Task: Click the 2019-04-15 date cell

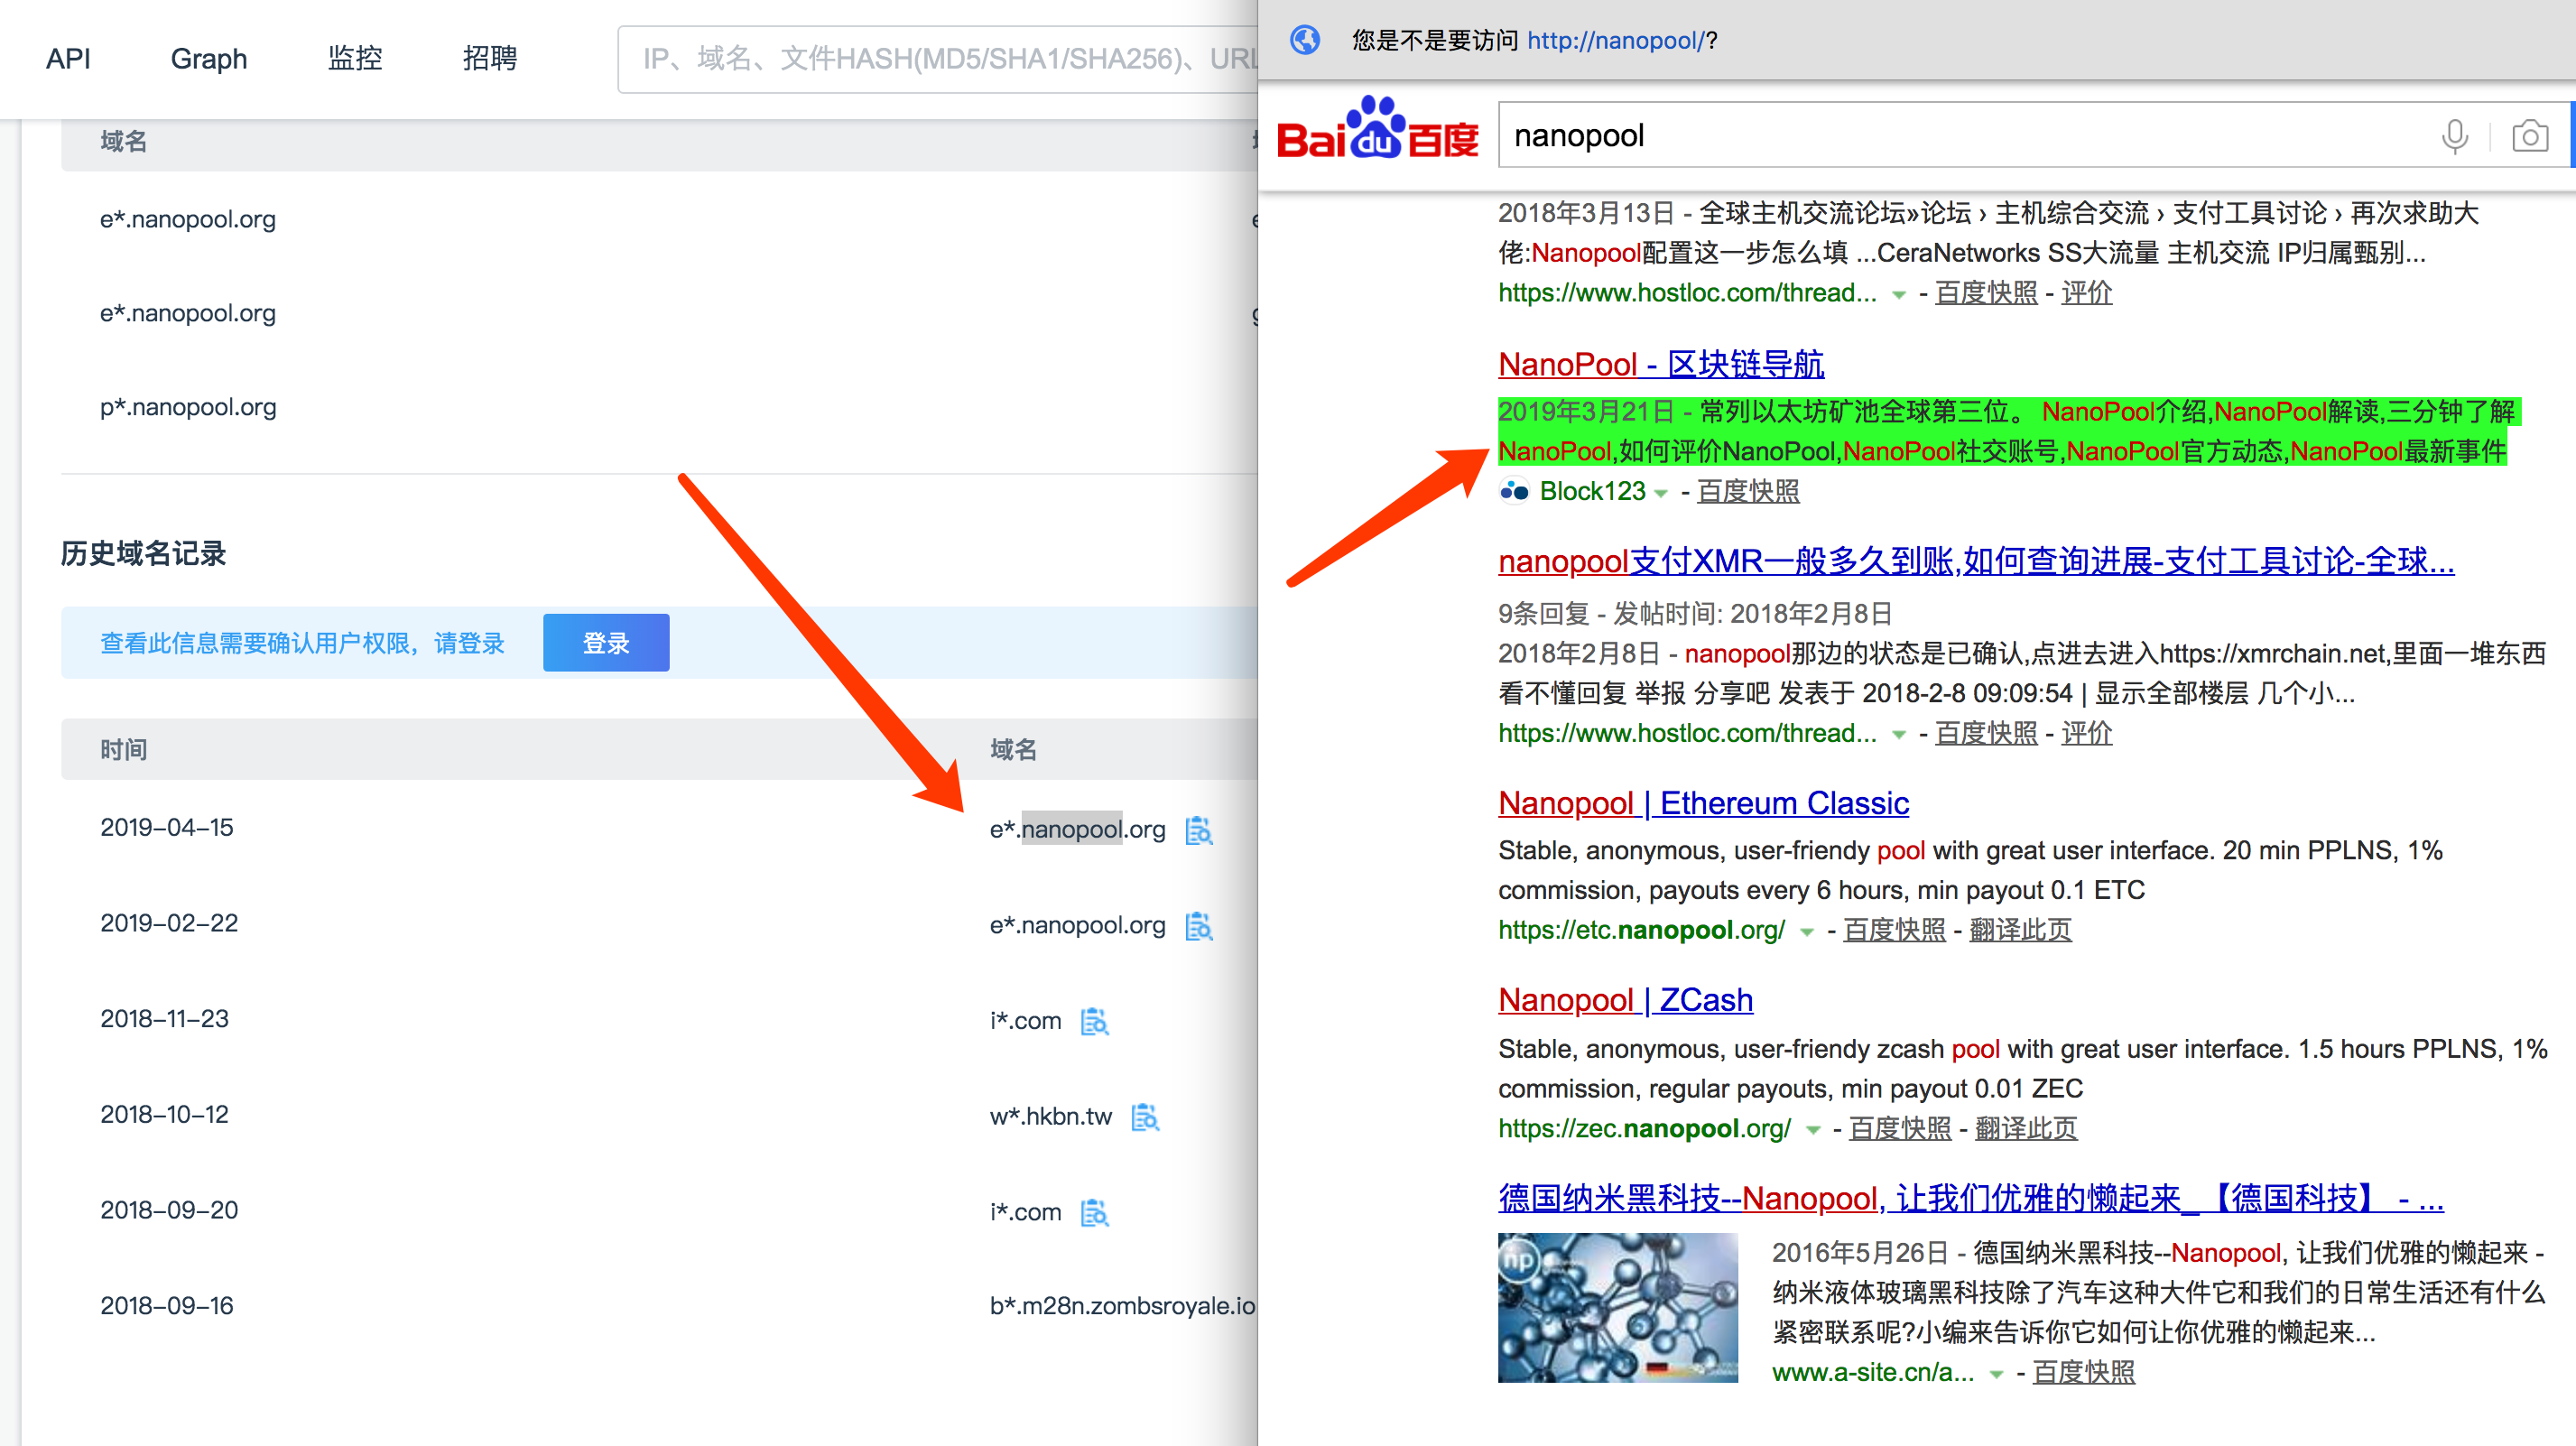Action: pos(166,827)
